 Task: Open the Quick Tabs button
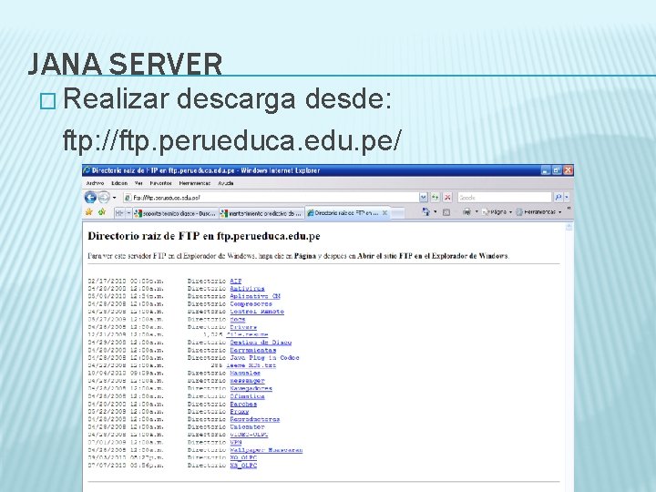pos(119,213)
